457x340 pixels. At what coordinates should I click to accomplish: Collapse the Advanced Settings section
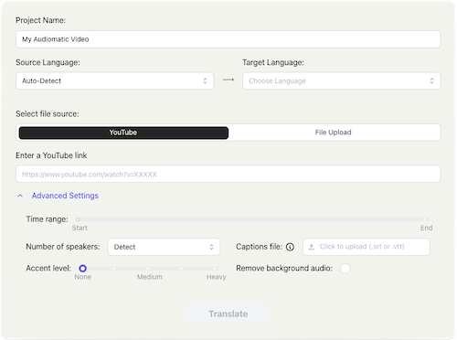click(x=65, y=196)
